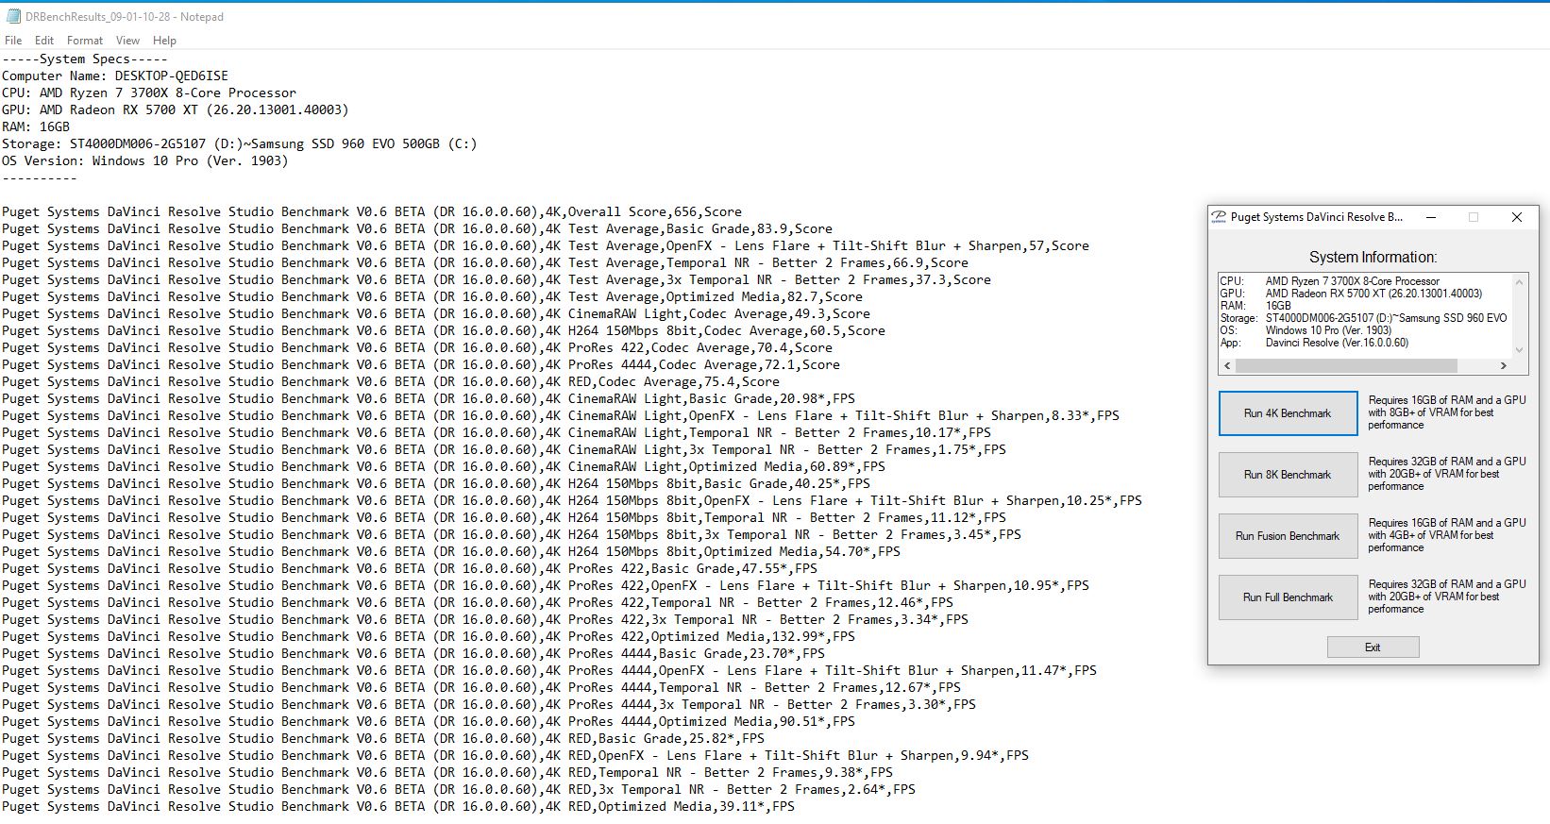Click the Run Full Benchmark button
Screen dimensions: 1550x824
tap(1288, 597)
